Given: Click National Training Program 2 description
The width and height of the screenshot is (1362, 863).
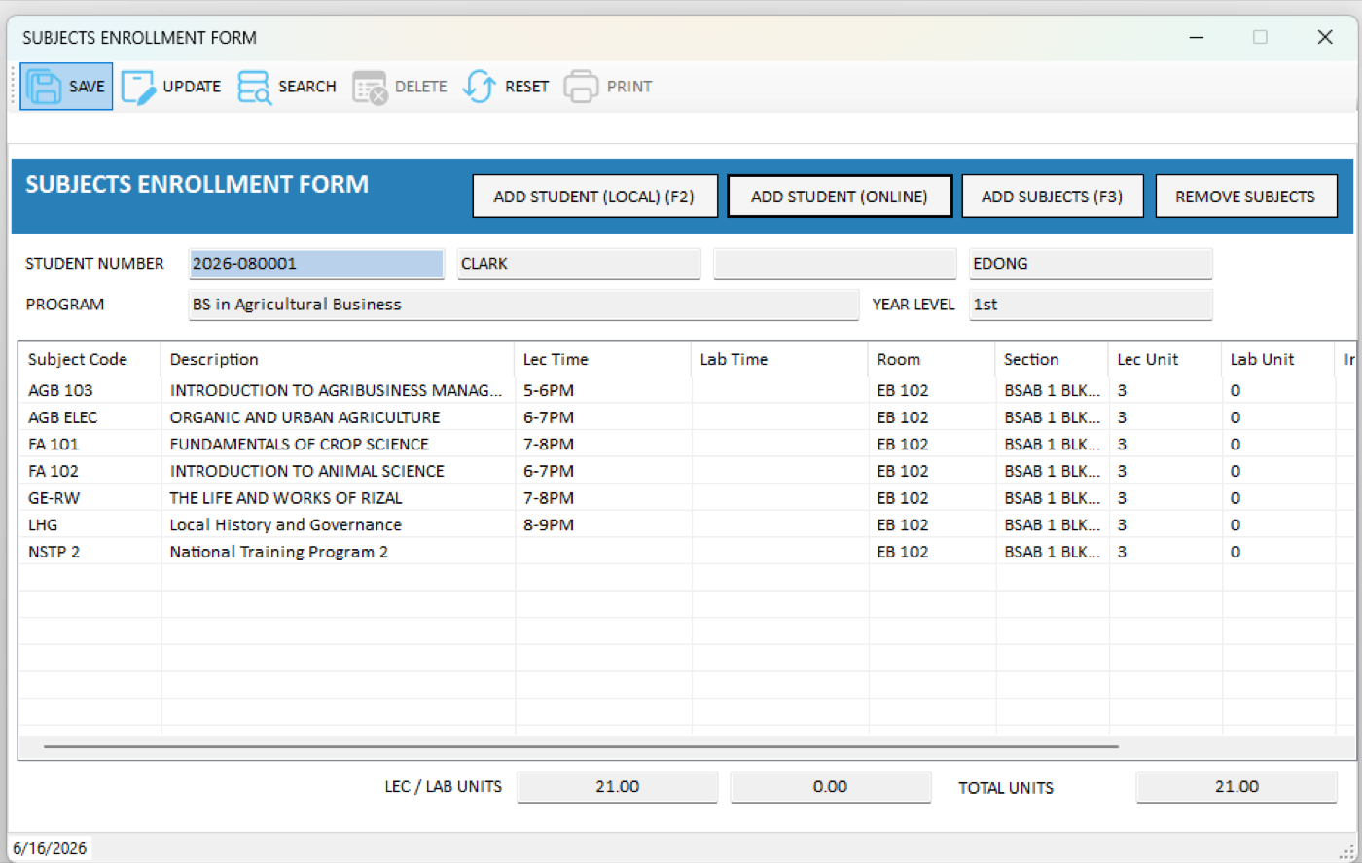Looking at the screenshot, I should [x=278, y=552].
